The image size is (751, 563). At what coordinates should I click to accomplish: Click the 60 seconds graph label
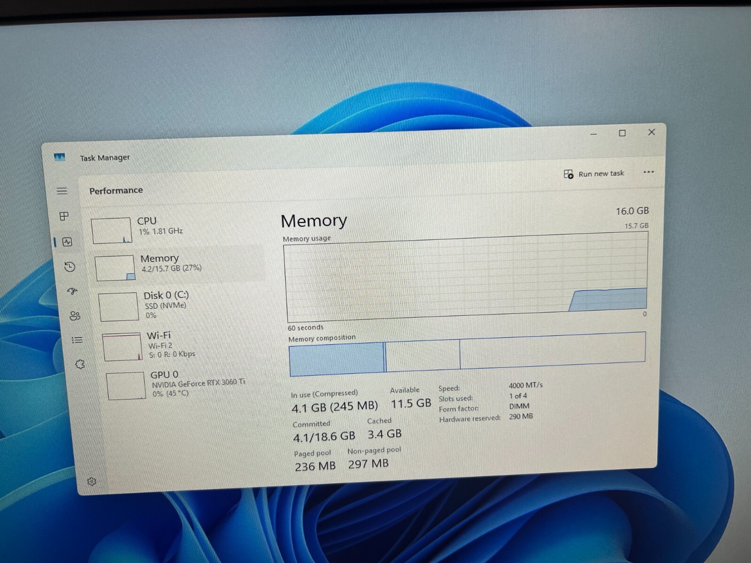[x=306, y=327]
